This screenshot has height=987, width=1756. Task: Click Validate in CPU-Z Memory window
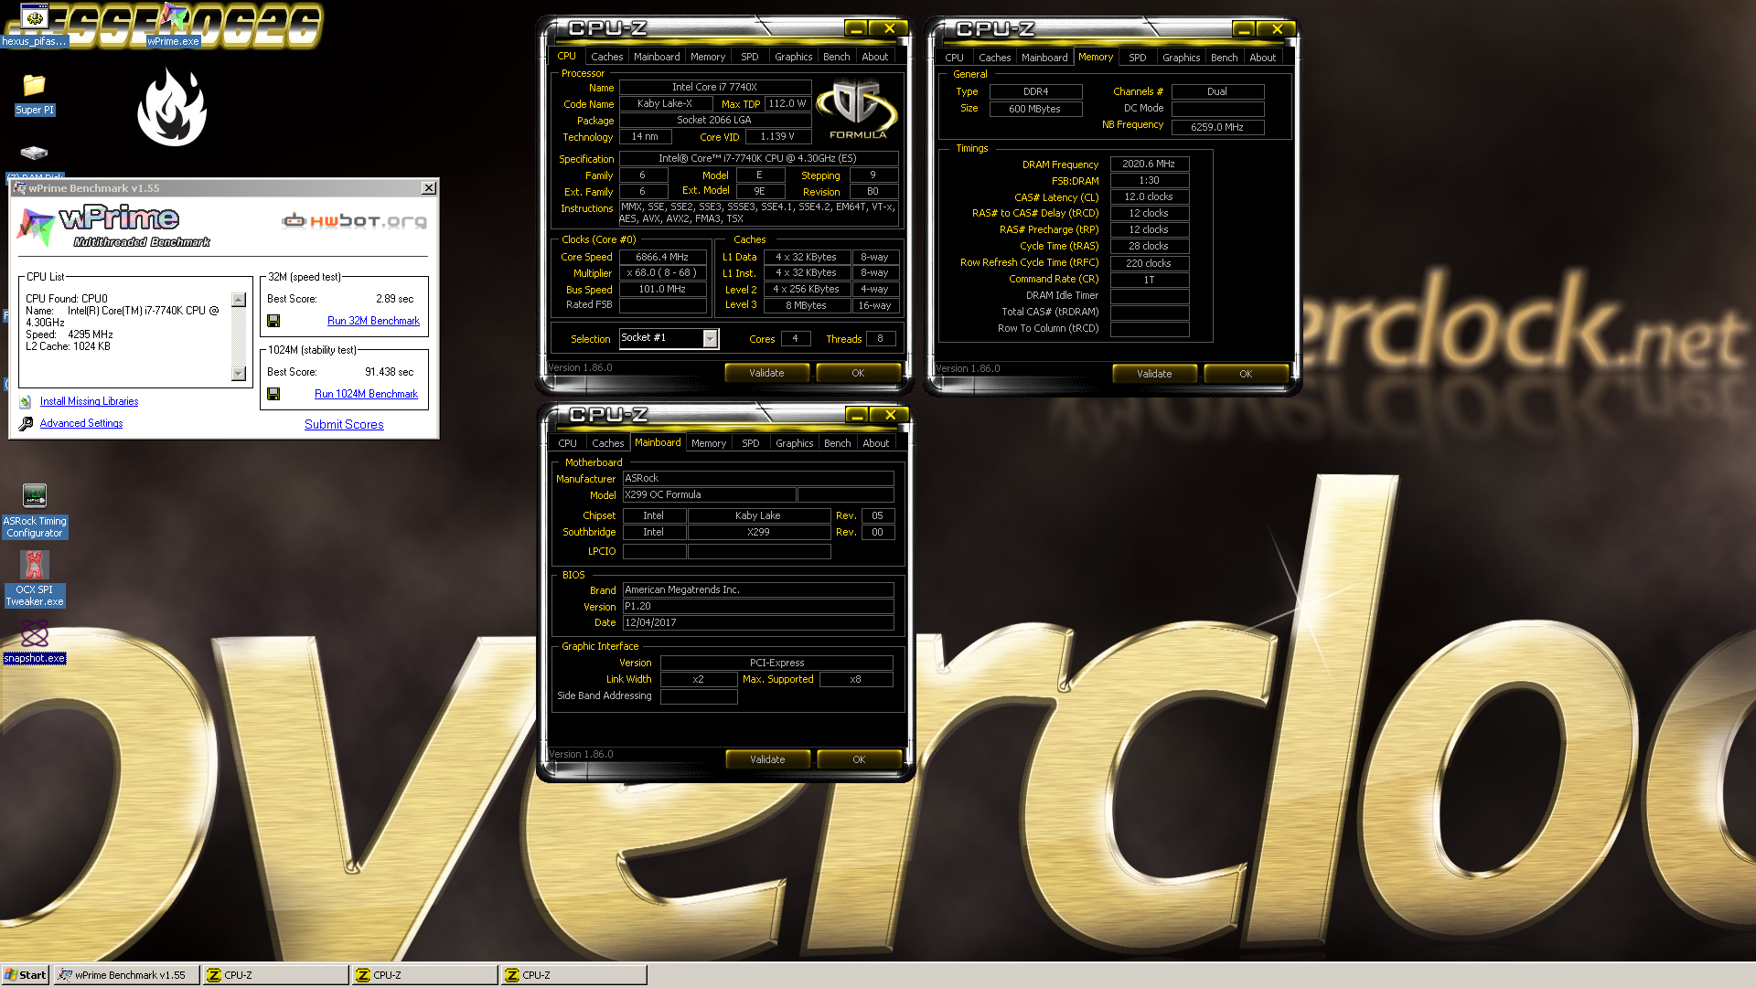coord(1155,374)
